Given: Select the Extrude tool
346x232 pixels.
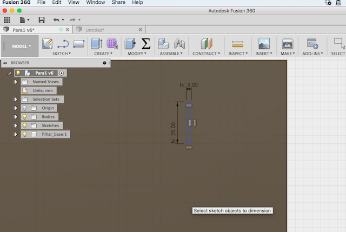Looking at the screenshot, I should pyautogui.click(x=96, y=43).
